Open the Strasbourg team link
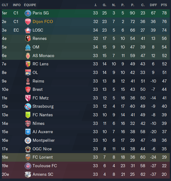 click(43, 106)
